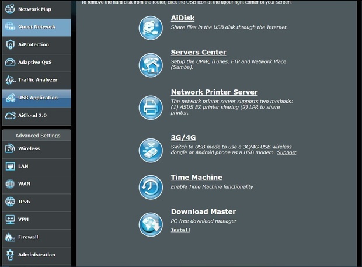Image resolution: width=362 pixels, height=267 pixels.
Task: Click the WAN globe icon
Action: [10, 184]
